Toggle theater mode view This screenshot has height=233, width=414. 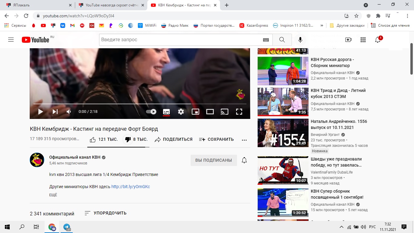[x=210, y=112]
